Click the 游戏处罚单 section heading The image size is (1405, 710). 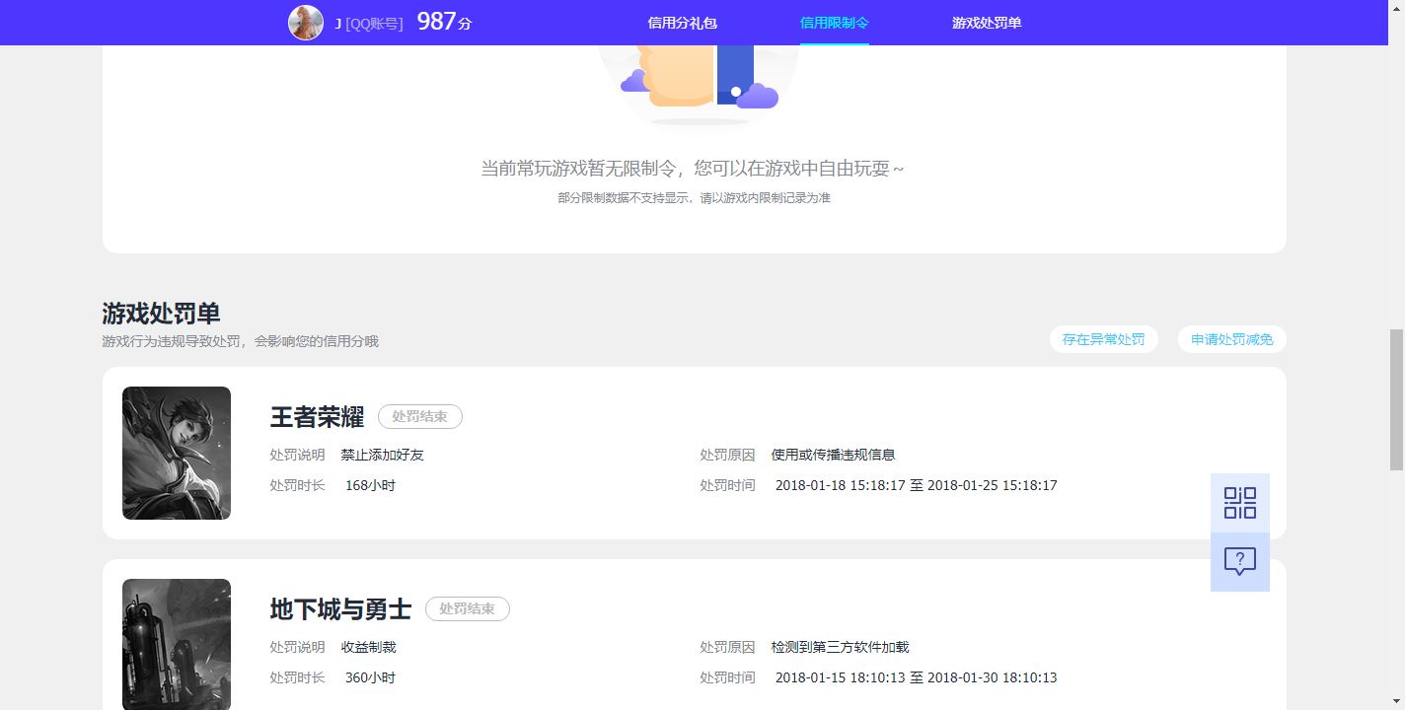click(x=161, y=314)
